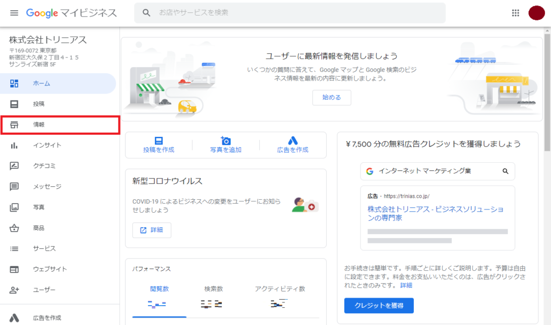The width and height of the screenshot is (551, 325).
Task: Switch to アクティビティ数 performance tab
Action: (280, 297)
